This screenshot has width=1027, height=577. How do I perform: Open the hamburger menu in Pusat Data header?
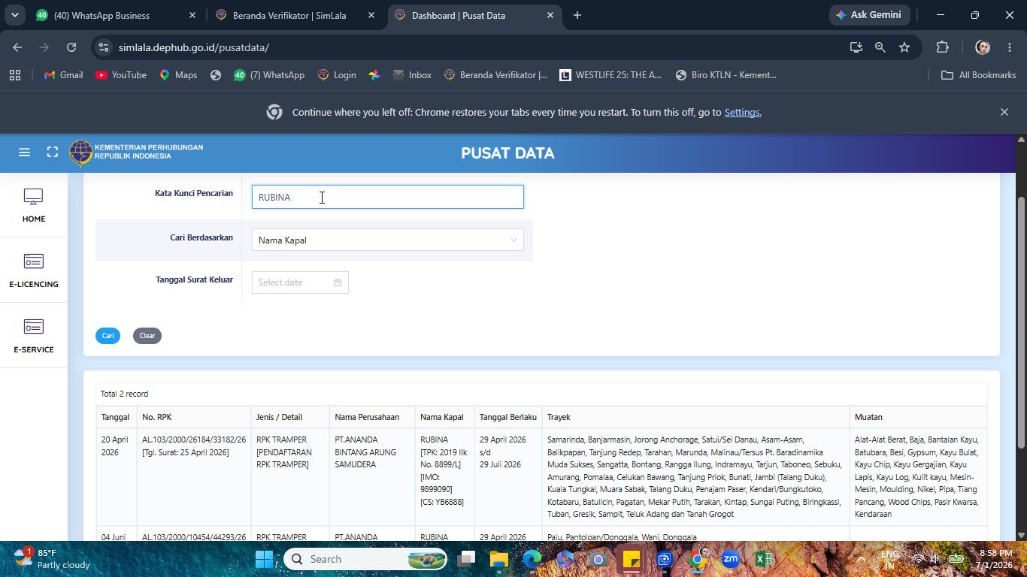pyautogui.click(x=24, y=153)
